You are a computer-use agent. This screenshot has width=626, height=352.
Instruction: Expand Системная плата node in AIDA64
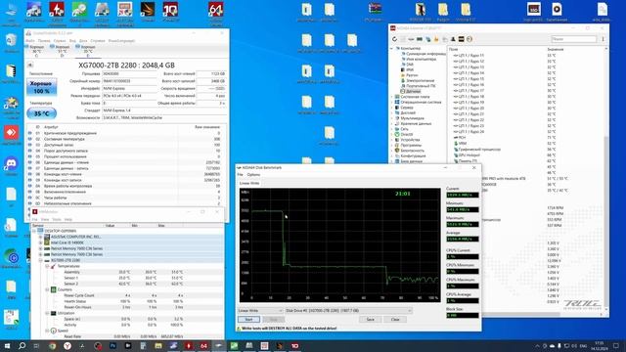point(391,97)
